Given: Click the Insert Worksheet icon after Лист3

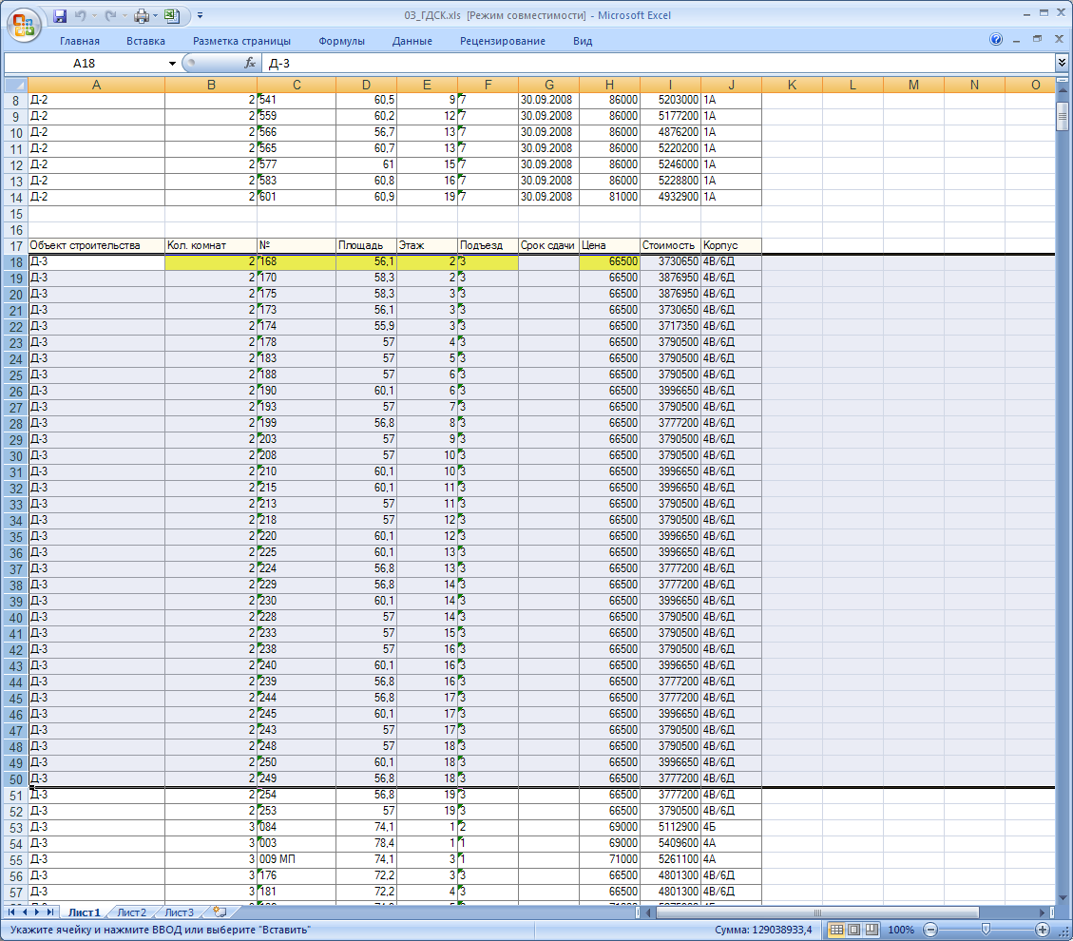Looking at the screenshot, I should 220,912.
